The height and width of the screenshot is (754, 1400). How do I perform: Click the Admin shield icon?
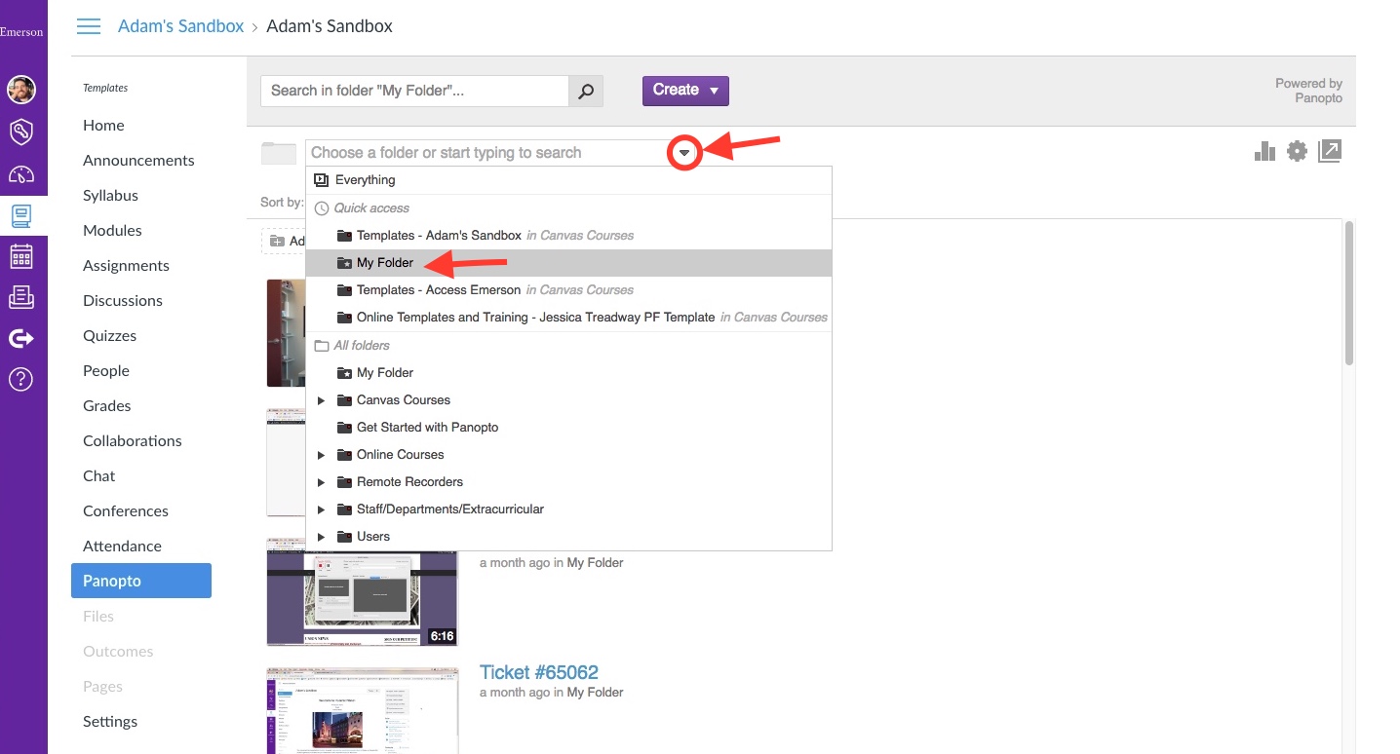[21, 132]
